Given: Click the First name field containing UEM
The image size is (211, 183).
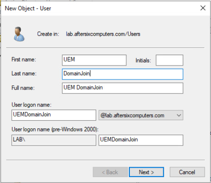Looking at the screenshot, I should (94, 60).
